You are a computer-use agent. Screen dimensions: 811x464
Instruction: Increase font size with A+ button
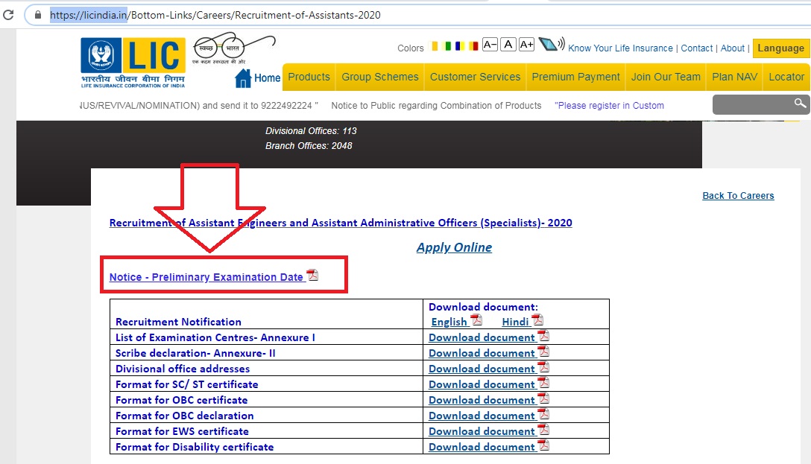pyautogui.click(x=526, y=45)
